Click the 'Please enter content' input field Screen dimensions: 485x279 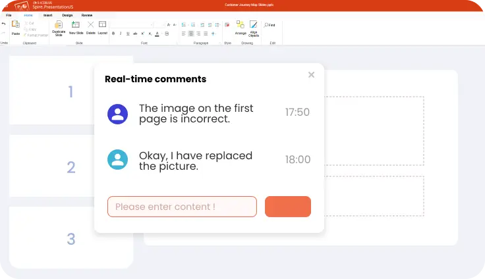(182, 207)
